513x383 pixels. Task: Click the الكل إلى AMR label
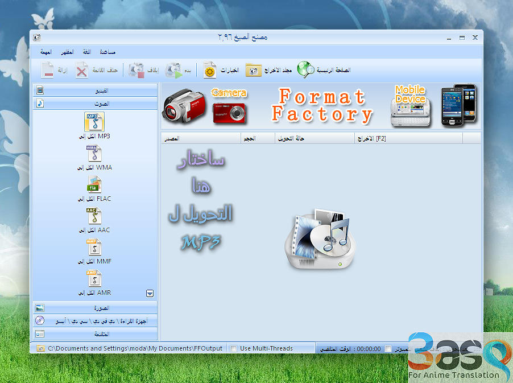tap(94, 293)
